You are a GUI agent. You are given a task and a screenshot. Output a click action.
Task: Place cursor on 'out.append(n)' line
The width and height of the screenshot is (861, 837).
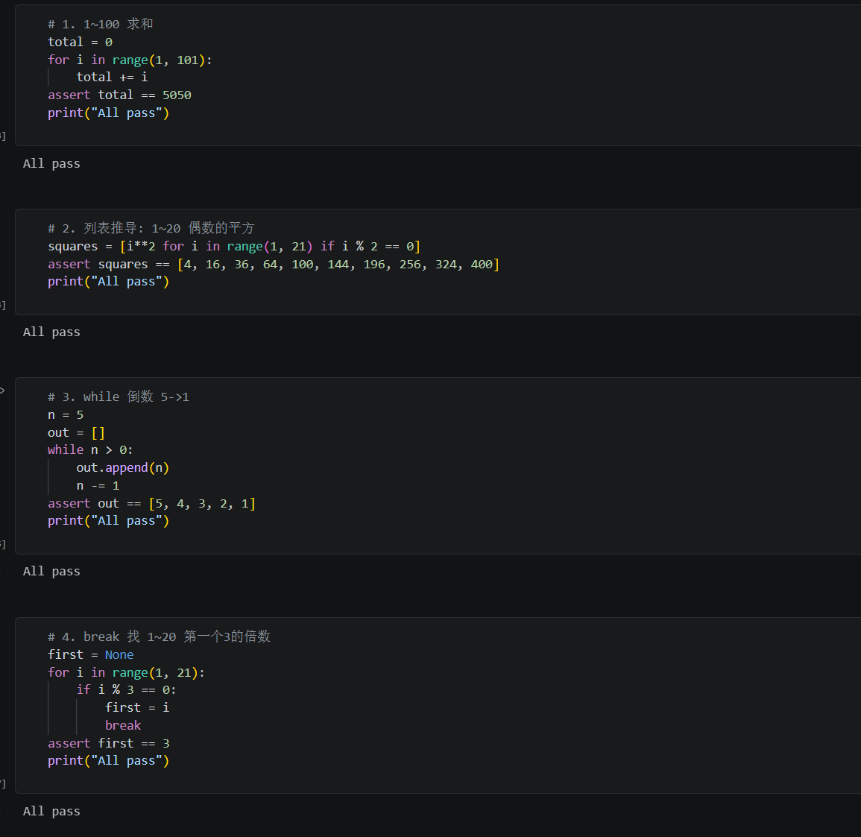pos(122,467)
